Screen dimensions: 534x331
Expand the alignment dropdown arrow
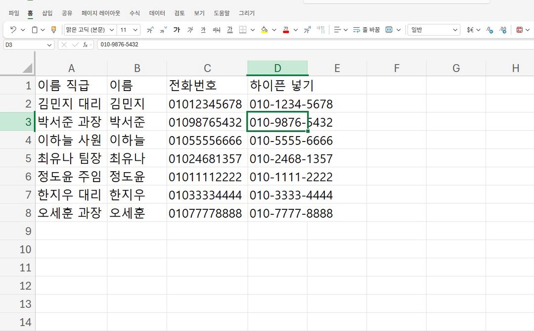[x=346, y=30]
